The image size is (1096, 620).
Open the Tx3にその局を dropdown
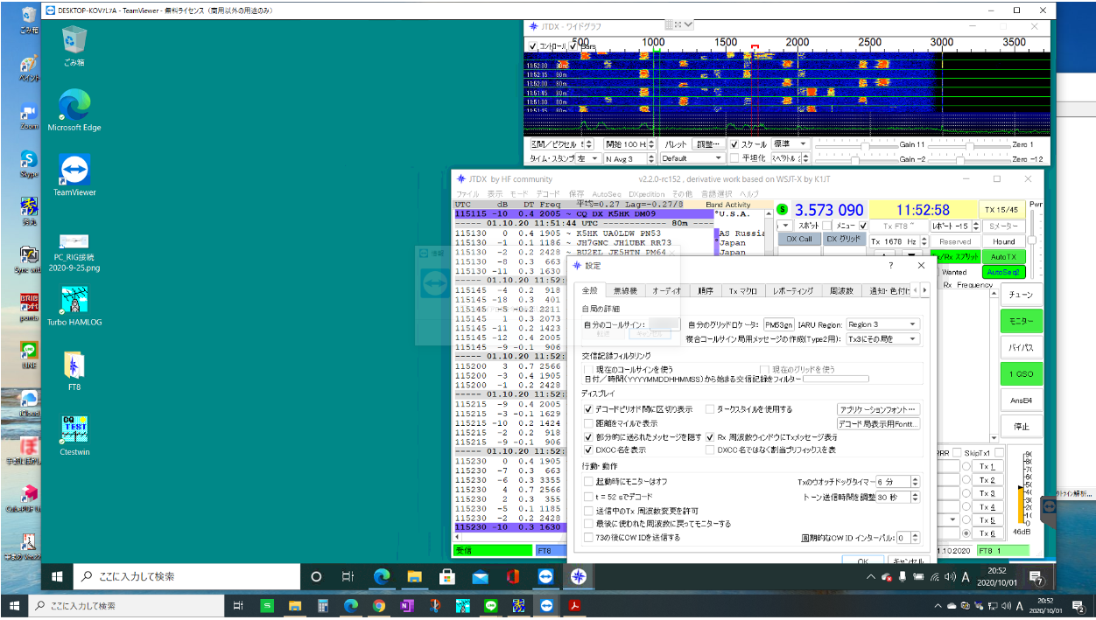point(882,338)
